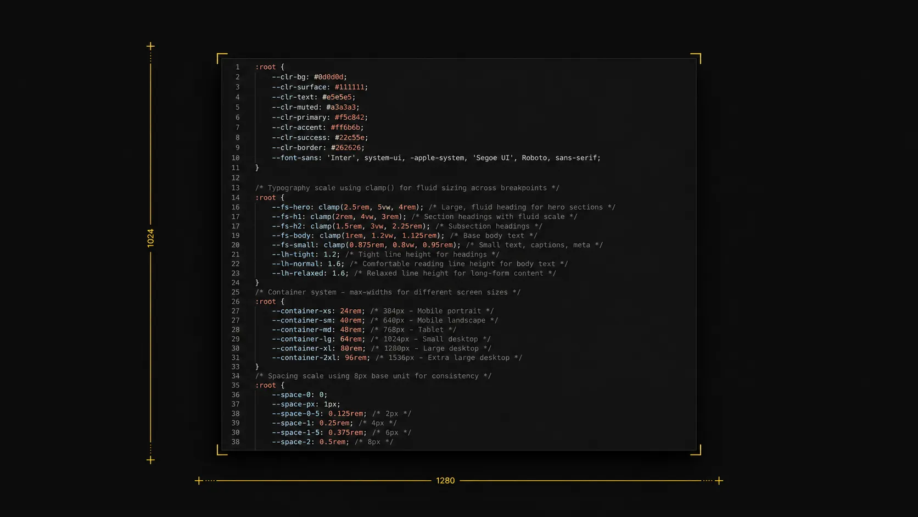Click the --space-0-5 property name
918x517 pixels.
296,414
